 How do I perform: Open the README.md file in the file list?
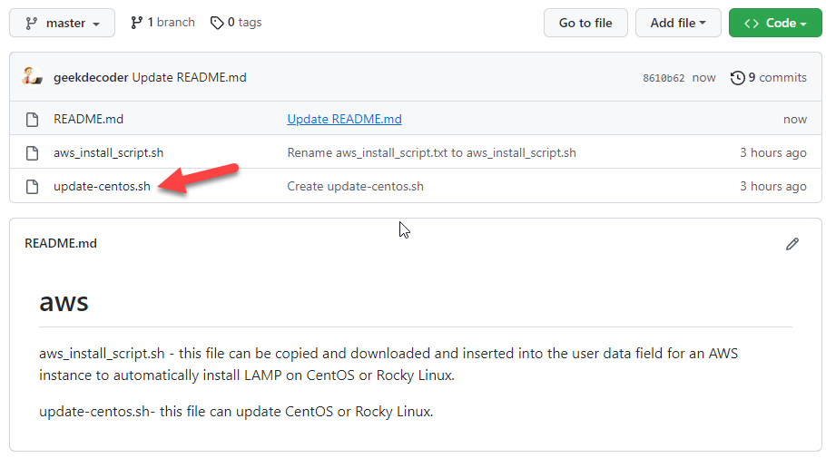click(x=89, y=120)
